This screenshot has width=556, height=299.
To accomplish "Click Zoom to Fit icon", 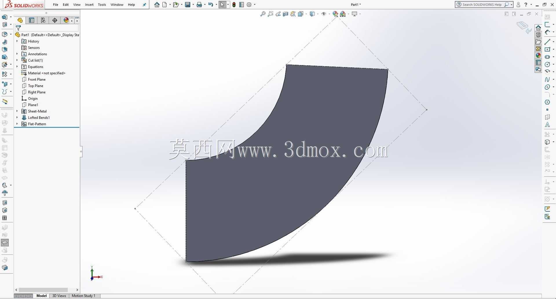I will coord(263,14).
